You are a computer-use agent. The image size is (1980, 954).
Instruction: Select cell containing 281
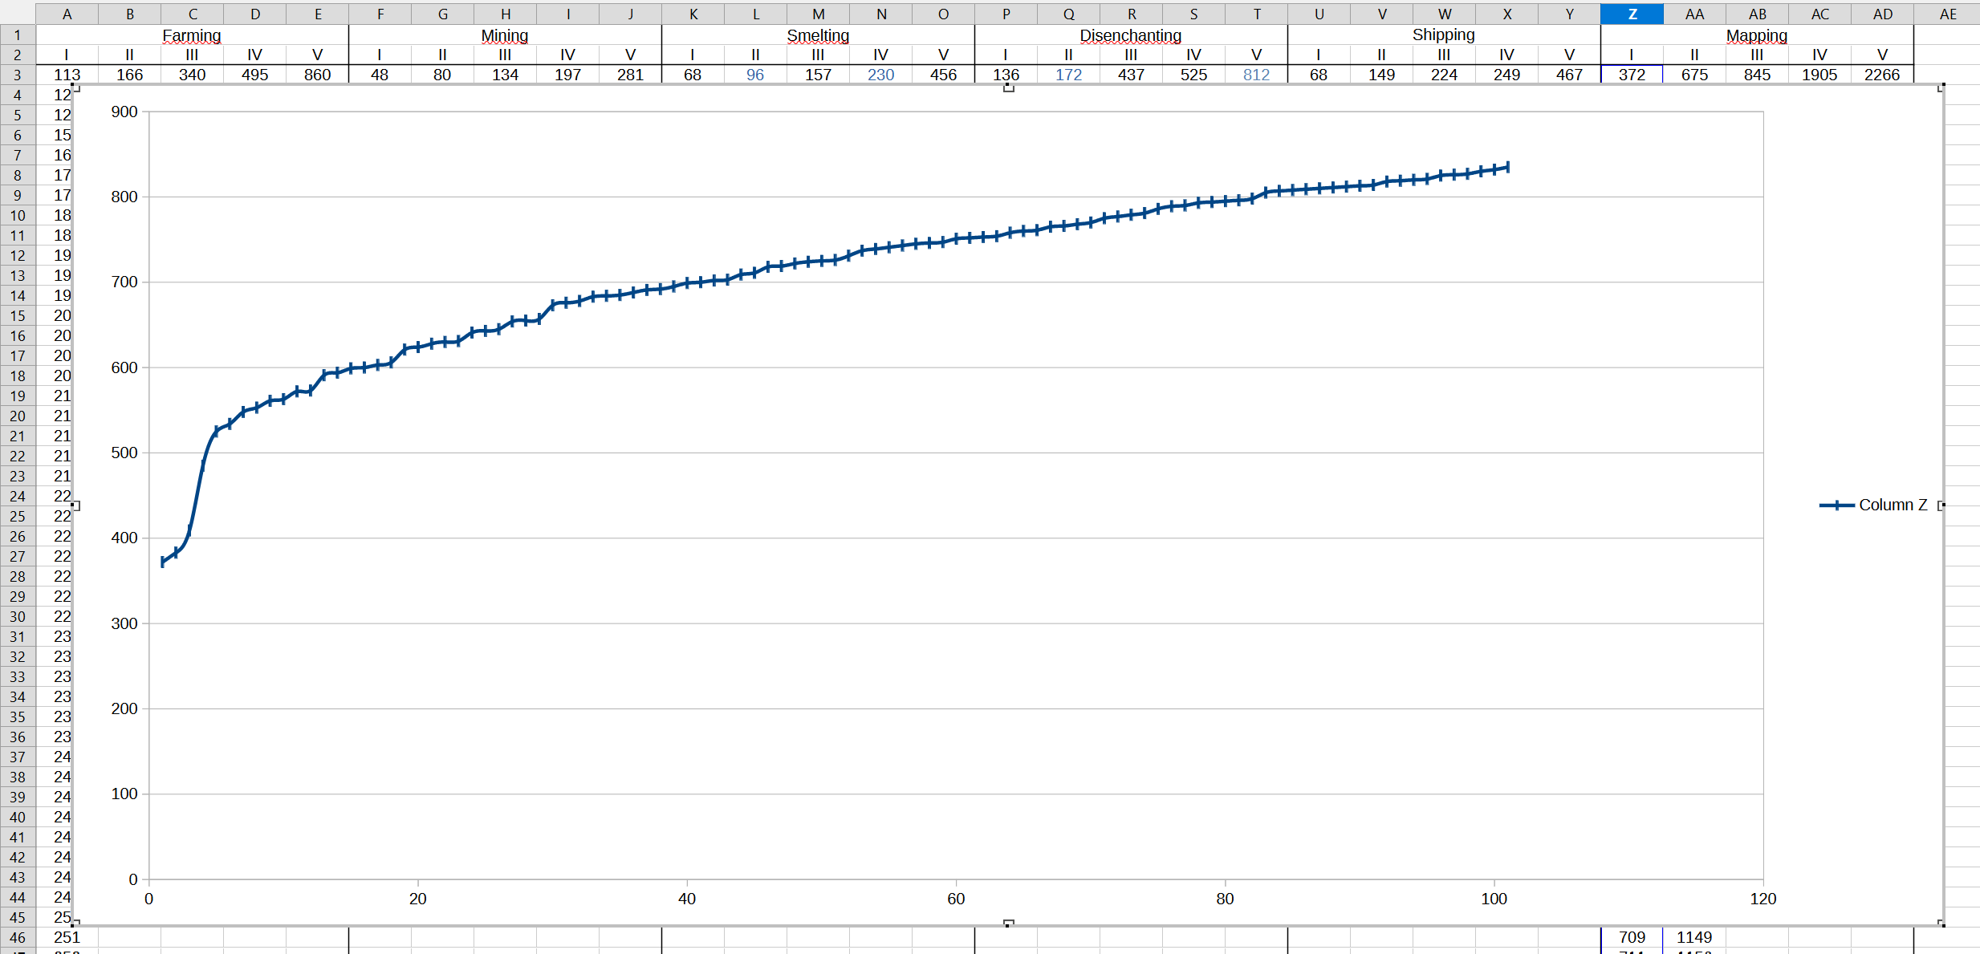(x=630, y=75)
